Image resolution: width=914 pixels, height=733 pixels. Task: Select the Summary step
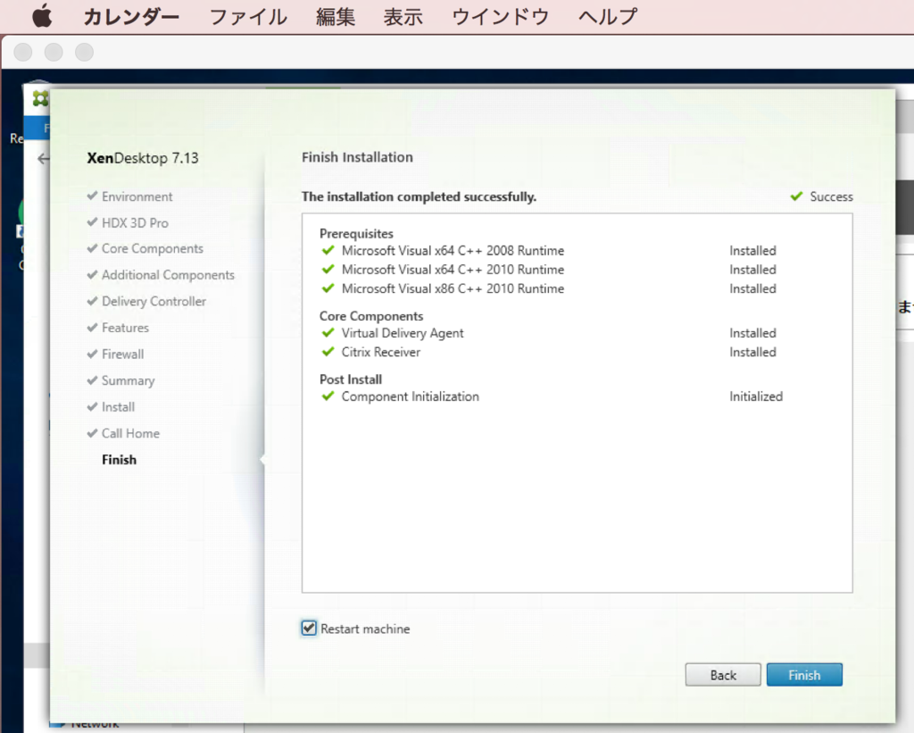coord(129,381)
